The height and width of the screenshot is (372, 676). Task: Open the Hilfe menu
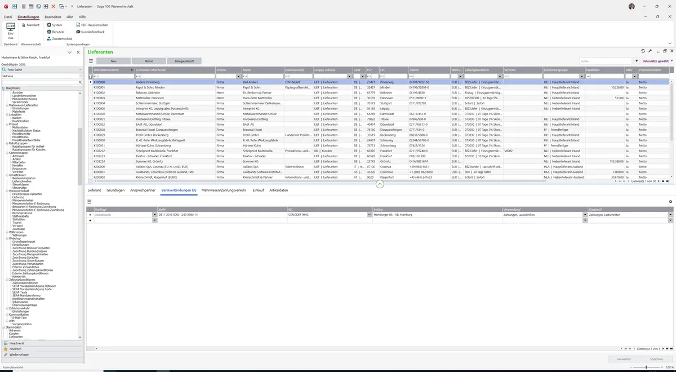point(82,17)
